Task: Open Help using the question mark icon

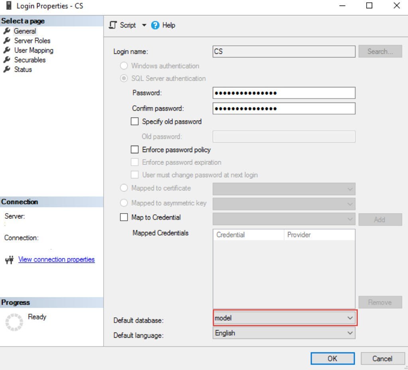Action: click(x=155, y=25)
